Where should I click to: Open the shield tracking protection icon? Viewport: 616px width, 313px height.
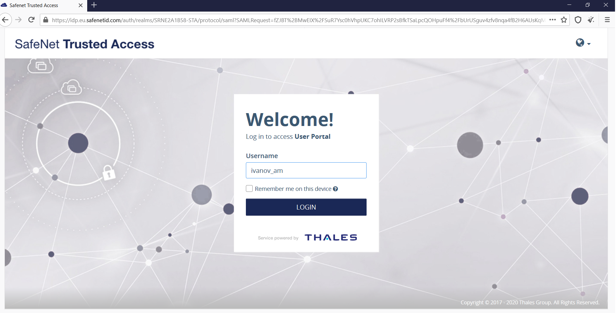(578, 20)
